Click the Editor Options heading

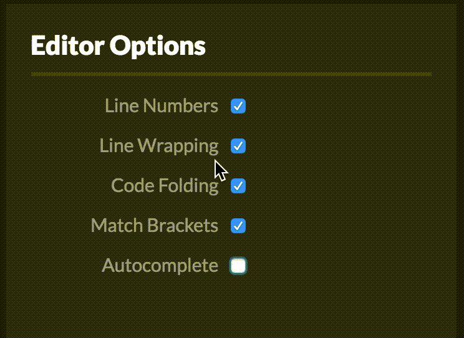tap(118, 47)
